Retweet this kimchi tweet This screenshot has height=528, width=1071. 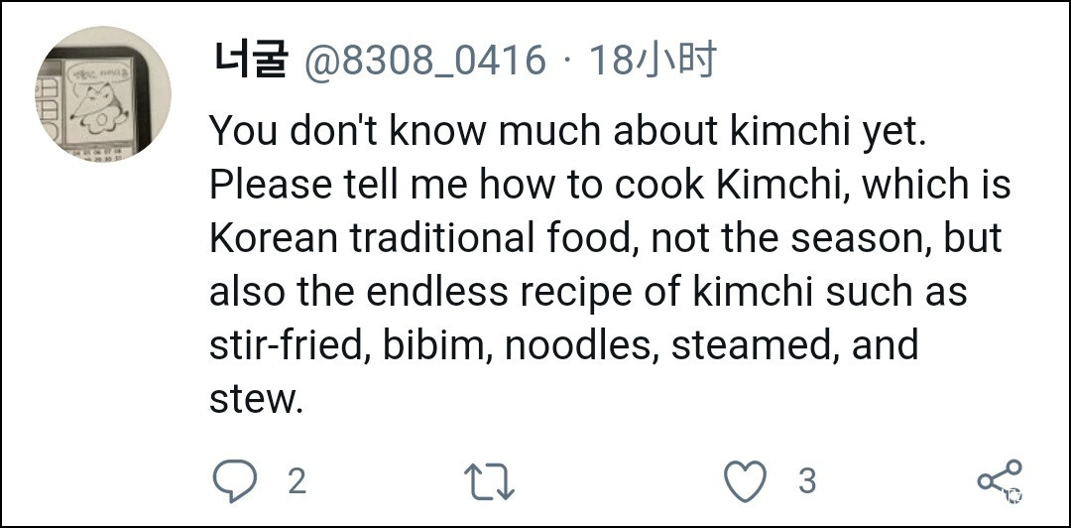pos(489,481)
